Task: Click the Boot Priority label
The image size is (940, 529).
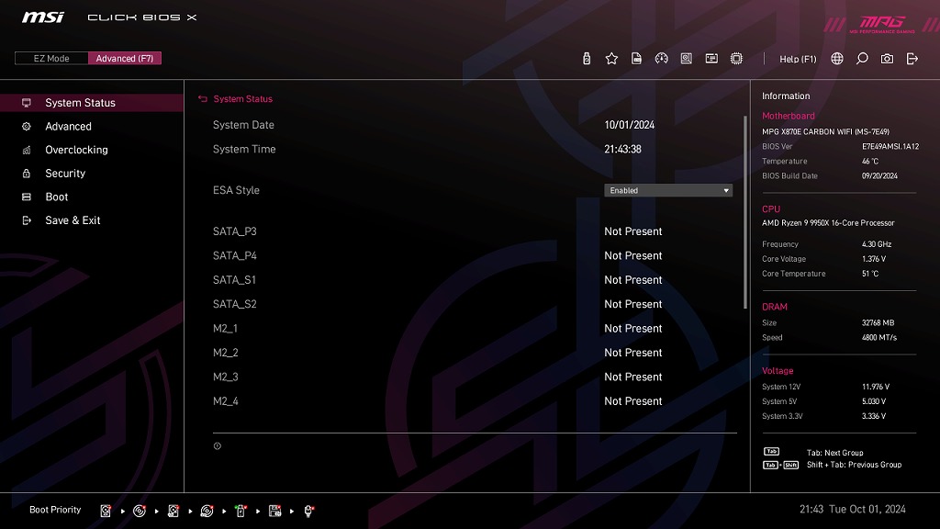Action: tap(55, 510)
